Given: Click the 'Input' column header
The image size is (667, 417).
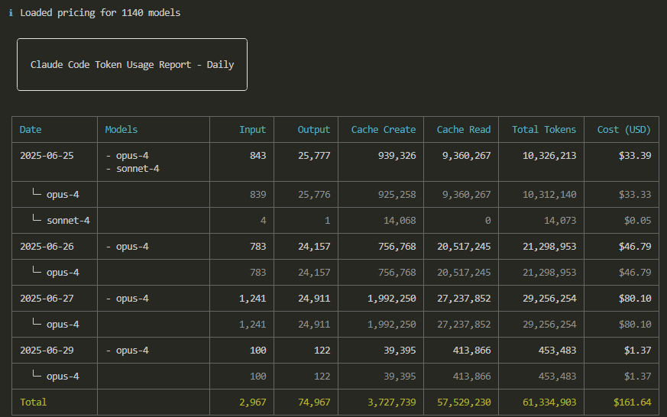Looking at the screenshot, I should click(252, 130).
